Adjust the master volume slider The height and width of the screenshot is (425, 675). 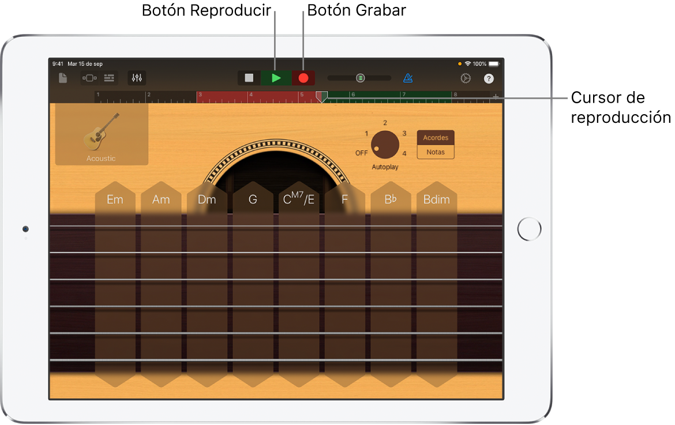point(359,78)
